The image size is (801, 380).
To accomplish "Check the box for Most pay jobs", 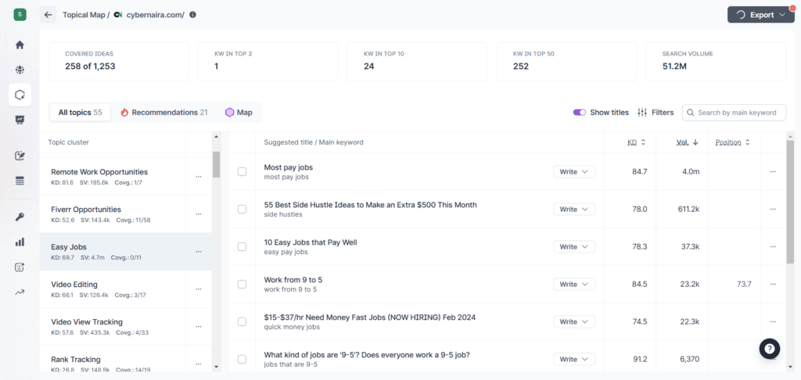I will click(242, 172).
